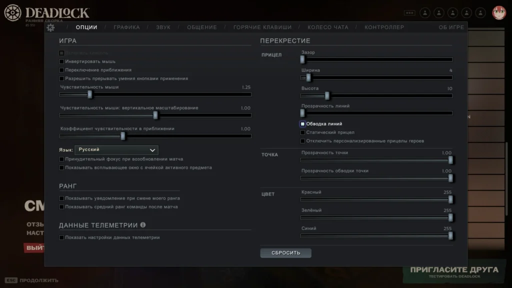Click the СБРОСИТЬ reset button
Image resolution: width=512 pixels, height=288 pixels.
pos(285,253)
